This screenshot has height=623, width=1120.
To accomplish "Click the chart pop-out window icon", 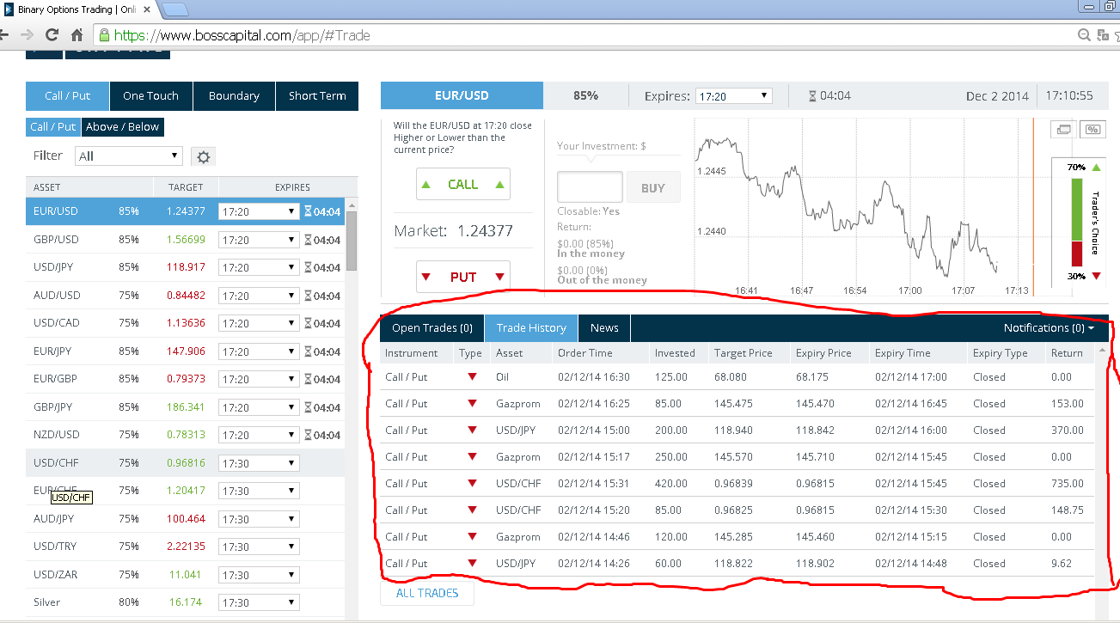I will click(1063, 129).
